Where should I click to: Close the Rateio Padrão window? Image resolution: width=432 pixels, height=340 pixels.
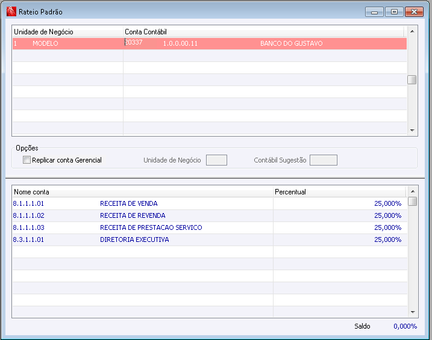point(414,12)
